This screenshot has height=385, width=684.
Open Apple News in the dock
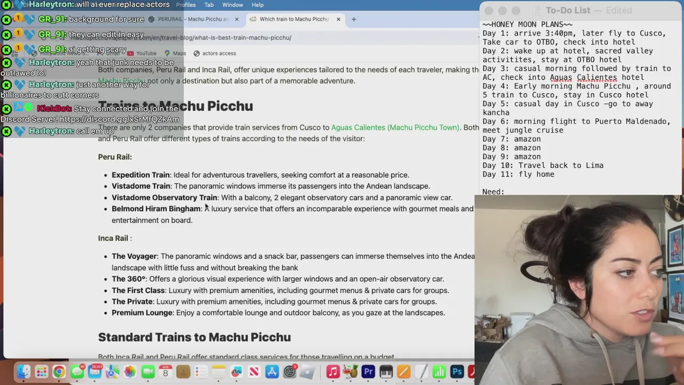(x=254, y=372)
